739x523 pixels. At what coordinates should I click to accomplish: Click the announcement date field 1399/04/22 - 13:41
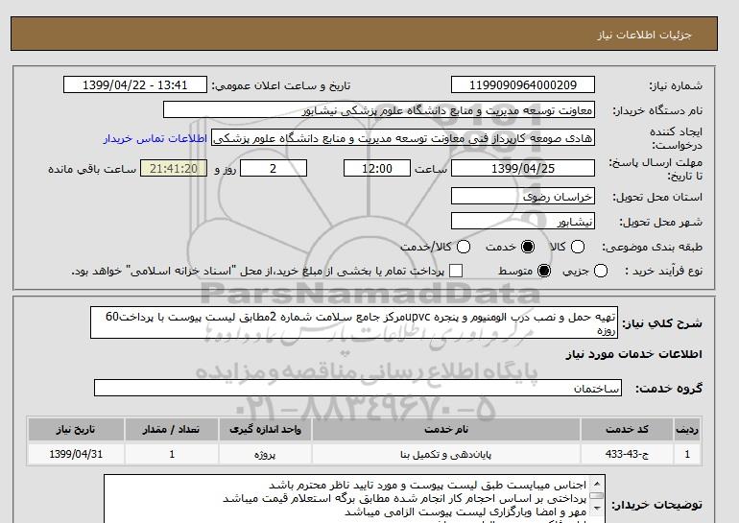(134, 85)
